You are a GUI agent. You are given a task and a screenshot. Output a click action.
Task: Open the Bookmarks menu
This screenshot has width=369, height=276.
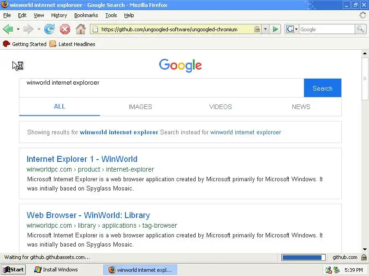[x=86, y=15]
